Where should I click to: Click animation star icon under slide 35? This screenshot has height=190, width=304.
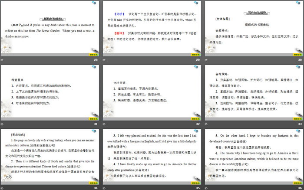pyautogui.click(x=104, y=188)
